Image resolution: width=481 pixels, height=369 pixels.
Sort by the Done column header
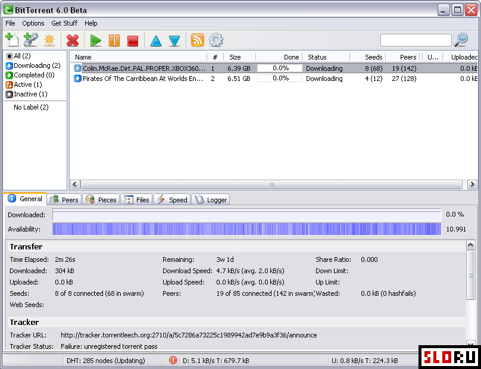[279, 57]
